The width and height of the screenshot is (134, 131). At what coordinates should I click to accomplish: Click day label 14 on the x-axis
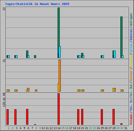pyautogui.click(x=59, y=128)
